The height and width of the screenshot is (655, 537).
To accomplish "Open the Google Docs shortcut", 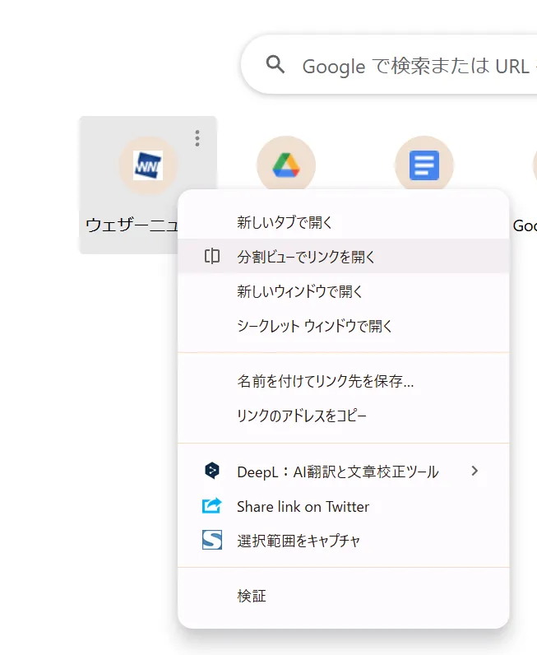I will 424,165.
